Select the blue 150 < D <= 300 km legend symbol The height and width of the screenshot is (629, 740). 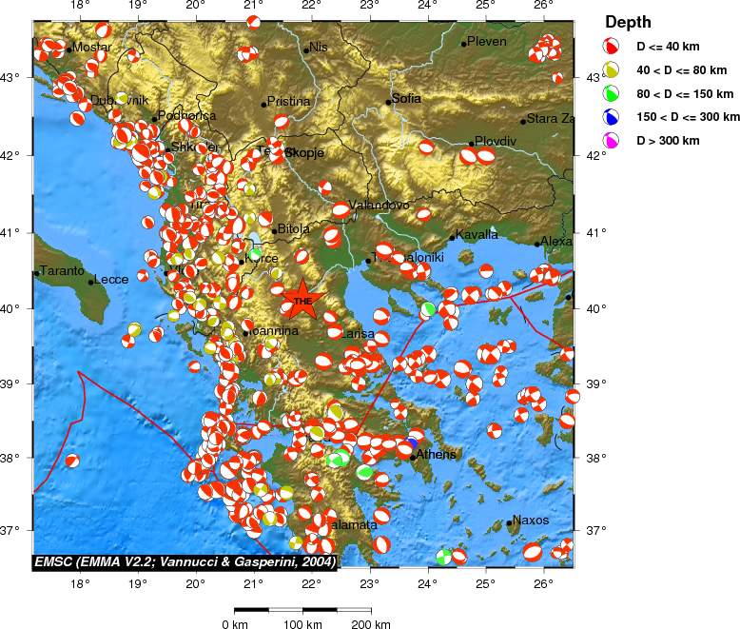click(613, 117)
